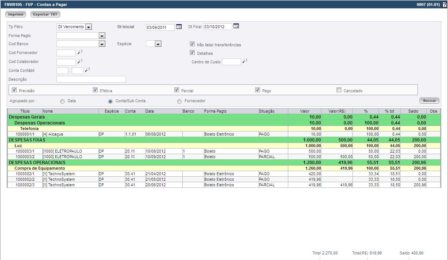Viewport: 448px width, 260px height.
Task: Click the Cod Fornecedor search magnifier
Action: point(79,53)
